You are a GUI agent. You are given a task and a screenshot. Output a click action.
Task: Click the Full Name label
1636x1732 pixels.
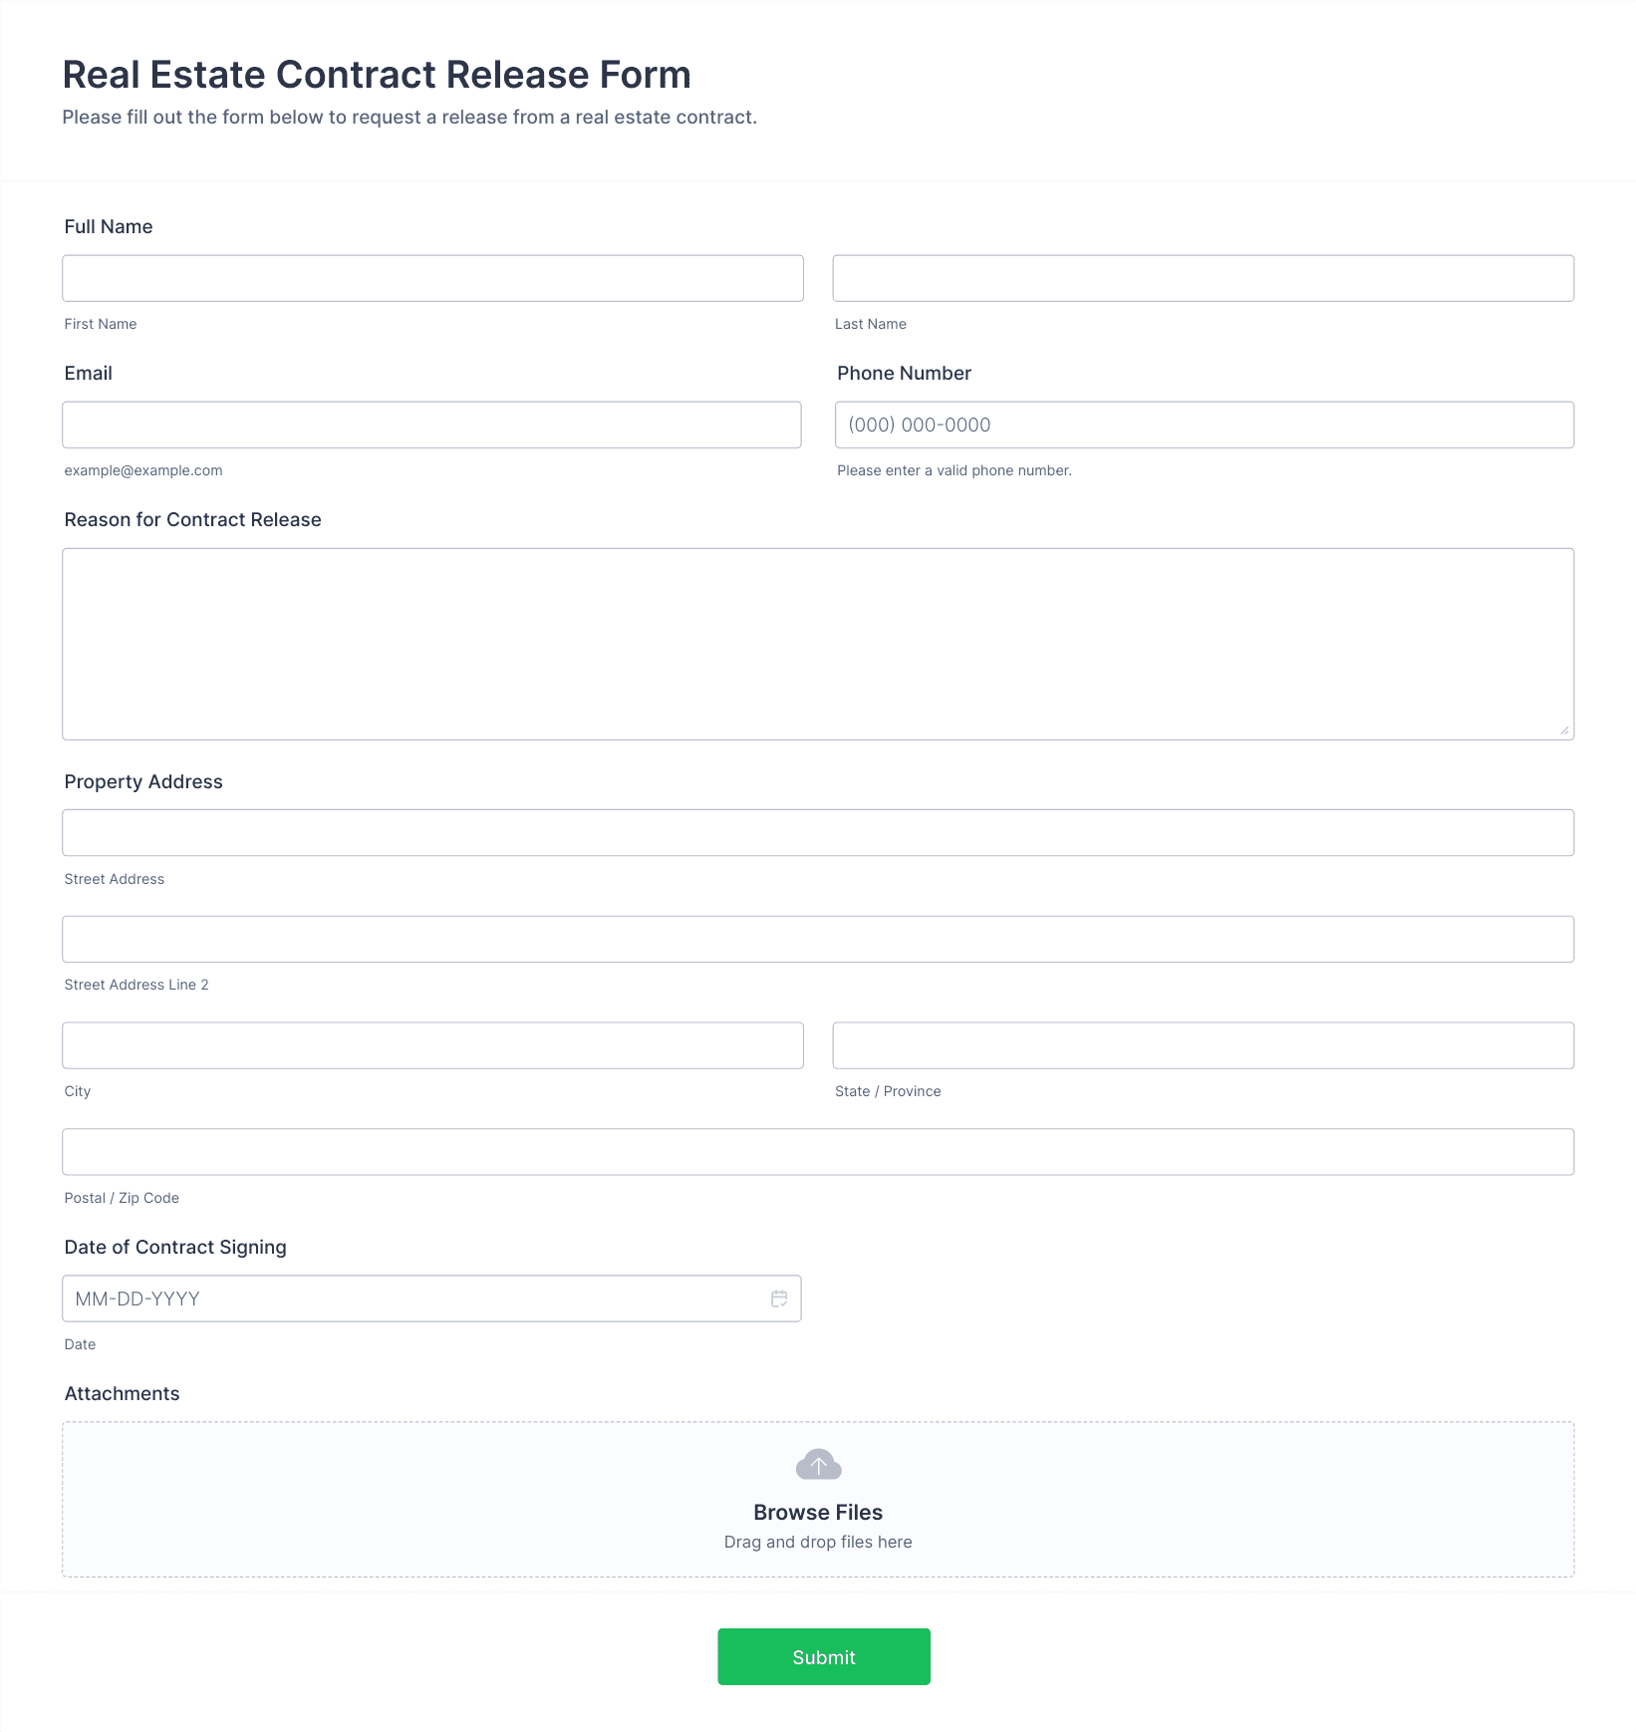coord(109,226)
